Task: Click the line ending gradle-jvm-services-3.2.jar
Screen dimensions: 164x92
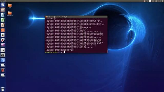Action: [75, 25]
